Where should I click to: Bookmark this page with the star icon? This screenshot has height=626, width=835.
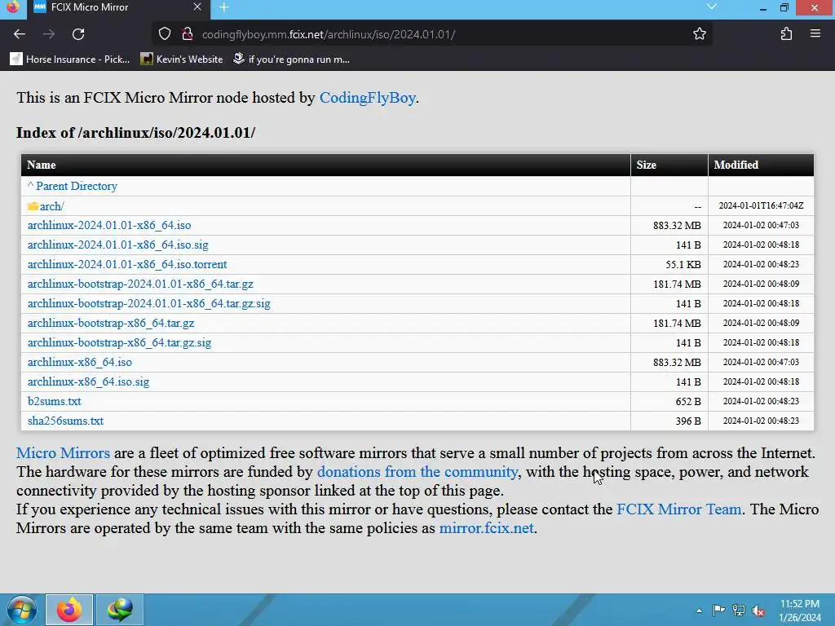[699, 34]
